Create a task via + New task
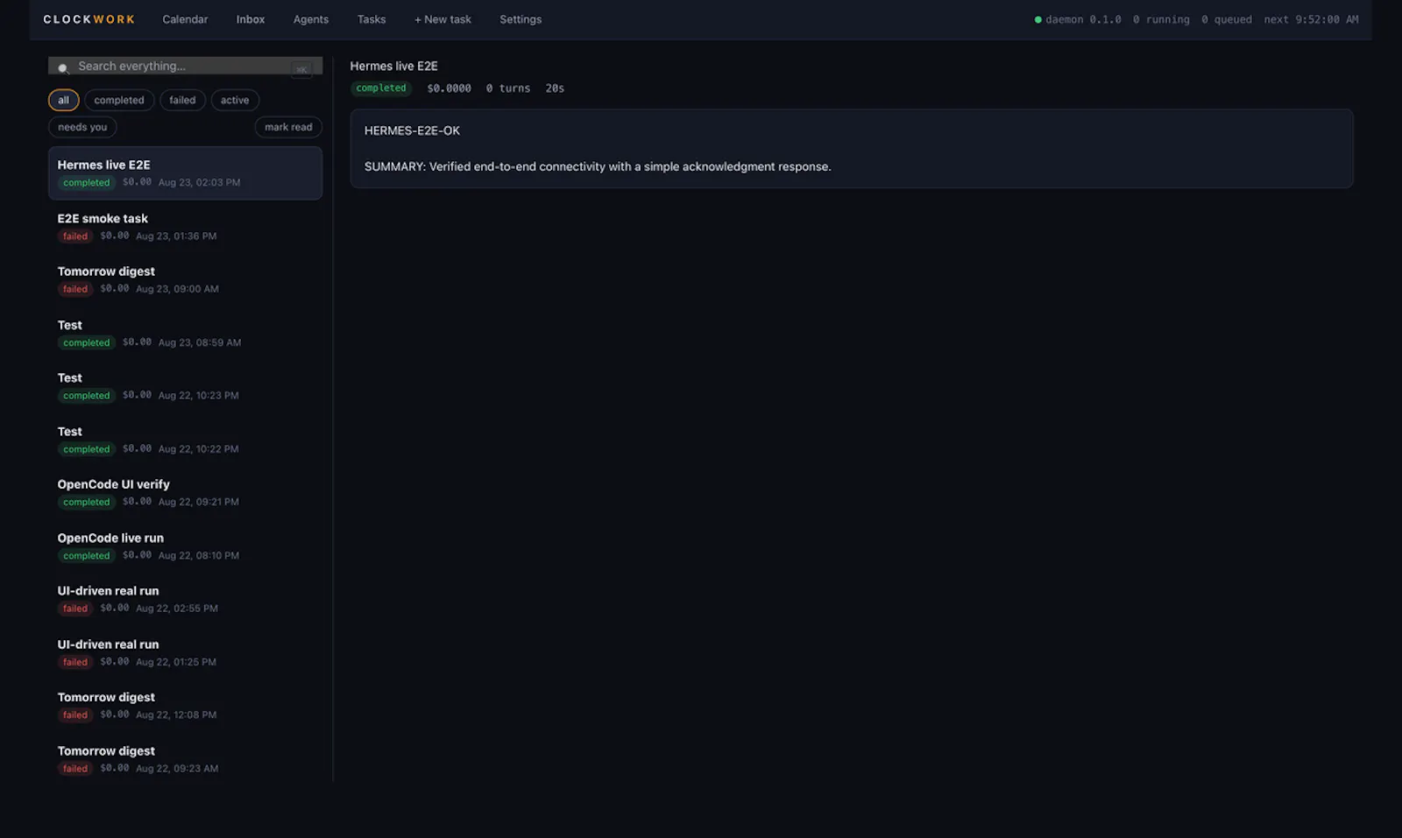This screenshot has height=838, width=1402. click(x=443, y=19)
